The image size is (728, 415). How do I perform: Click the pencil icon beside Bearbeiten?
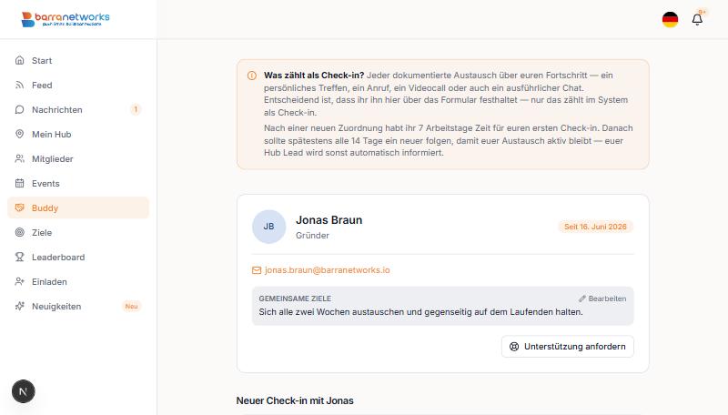pos(582,299)
